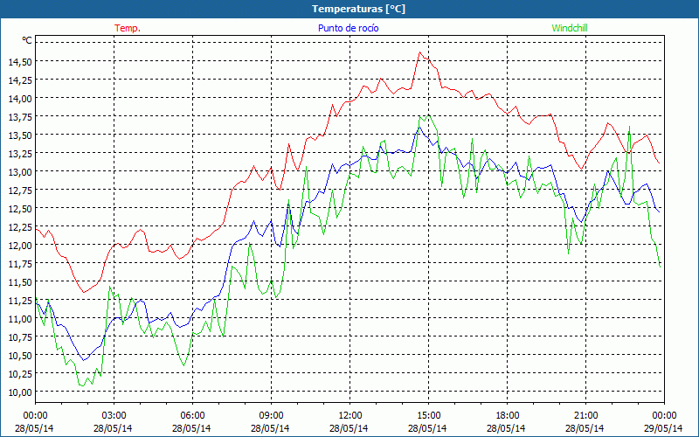Select the 13,75 y-axis value

point(20,117)
